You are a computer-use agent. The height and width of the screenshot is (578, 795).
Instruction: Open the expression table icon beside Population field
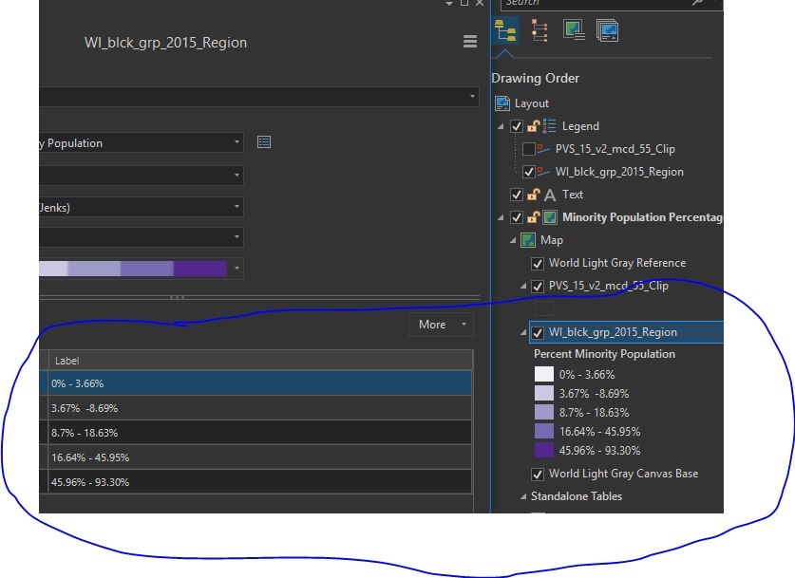(x=264, y=142)
